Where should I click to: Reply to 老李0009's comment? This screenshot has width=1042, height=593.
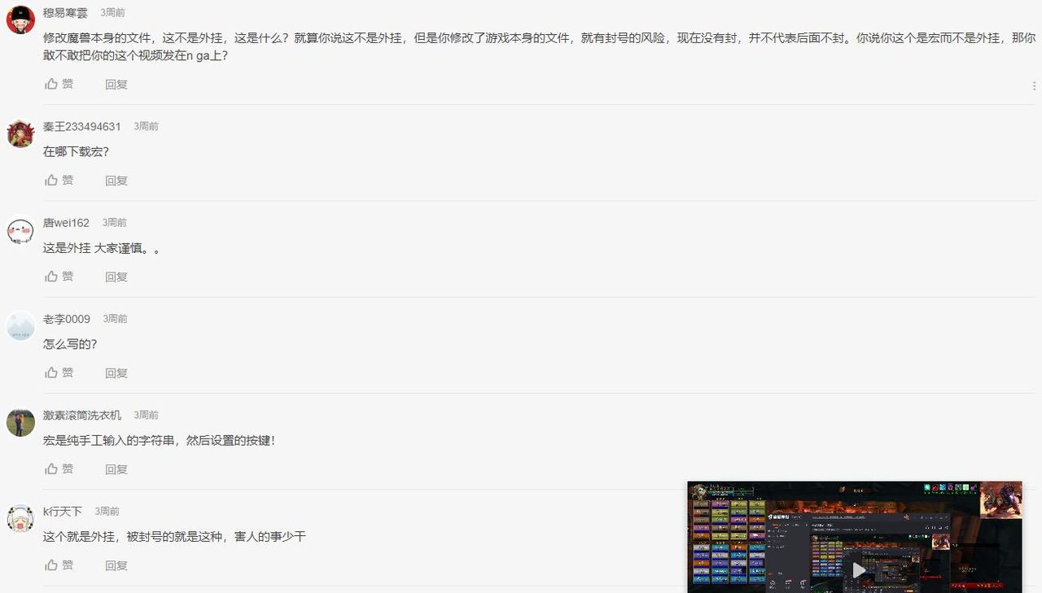click(116, 372)
